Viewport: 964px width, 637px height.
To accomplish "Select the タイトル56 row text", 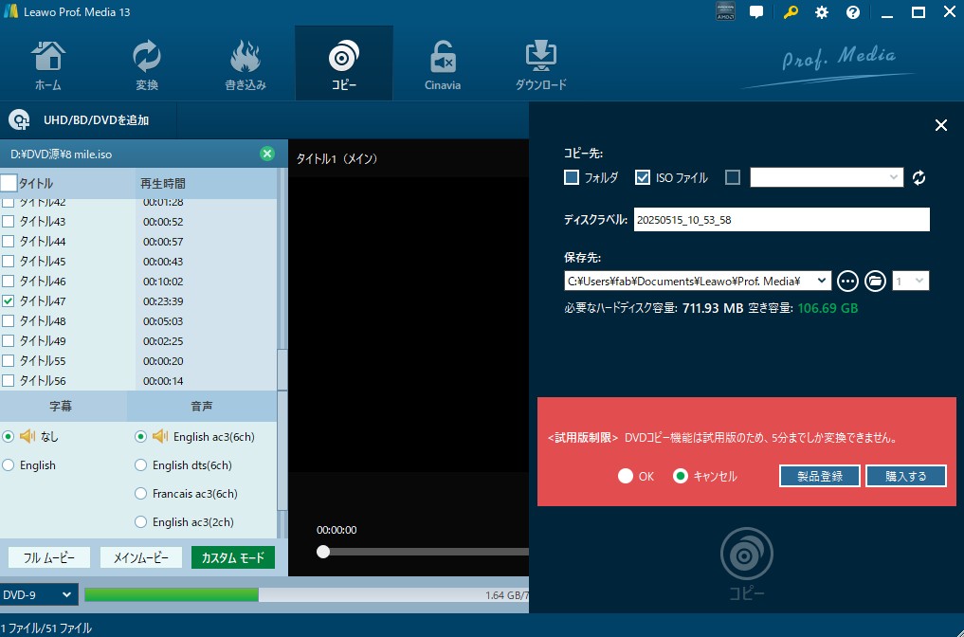I will (x=43, y=381).
